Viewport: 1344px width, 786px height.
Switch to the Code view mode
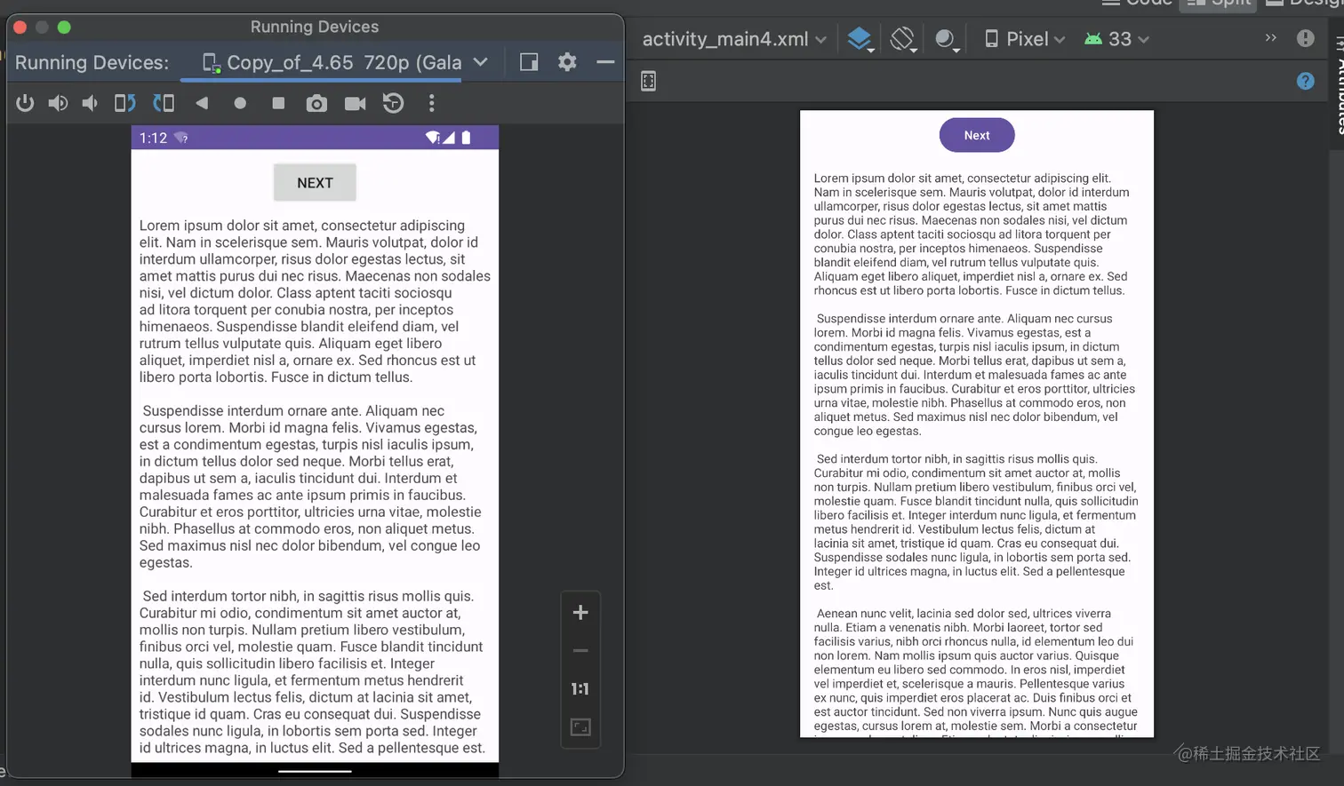(1137, 3)
